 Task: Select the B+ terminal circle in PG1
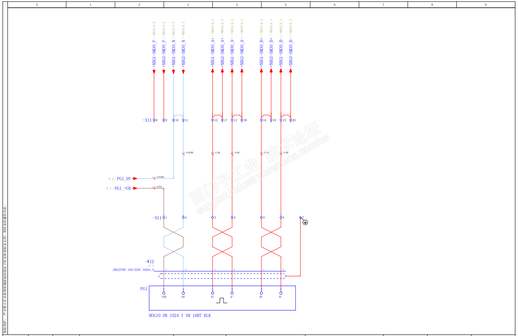click(x=261, y=293)
